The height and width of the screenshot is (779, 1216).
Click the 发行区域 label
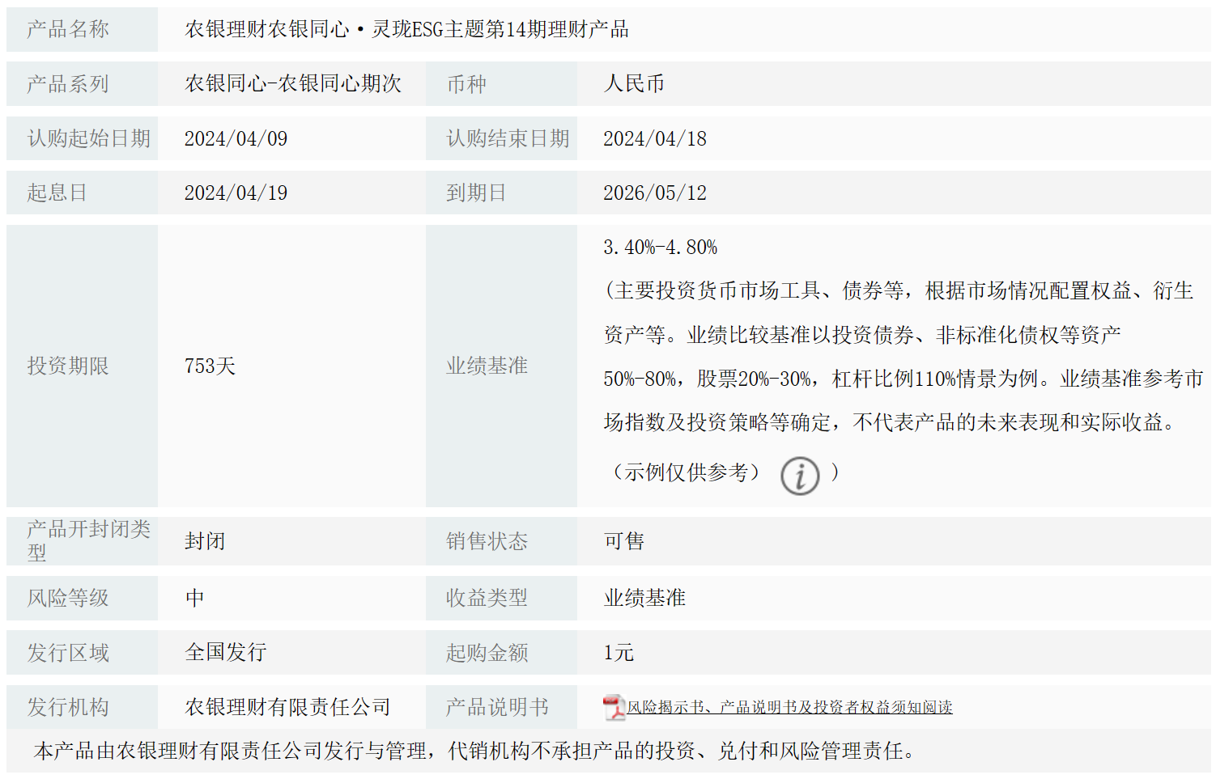pyautogui.click(x=68, y=653)
